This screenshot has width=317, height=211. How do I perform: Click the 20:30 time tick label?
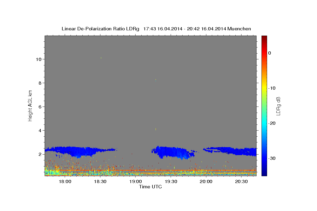click(x=241, y=181)
